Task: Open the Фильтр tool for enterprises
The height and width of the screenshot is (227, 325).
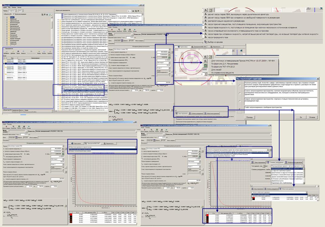Action: click(23, 51)
